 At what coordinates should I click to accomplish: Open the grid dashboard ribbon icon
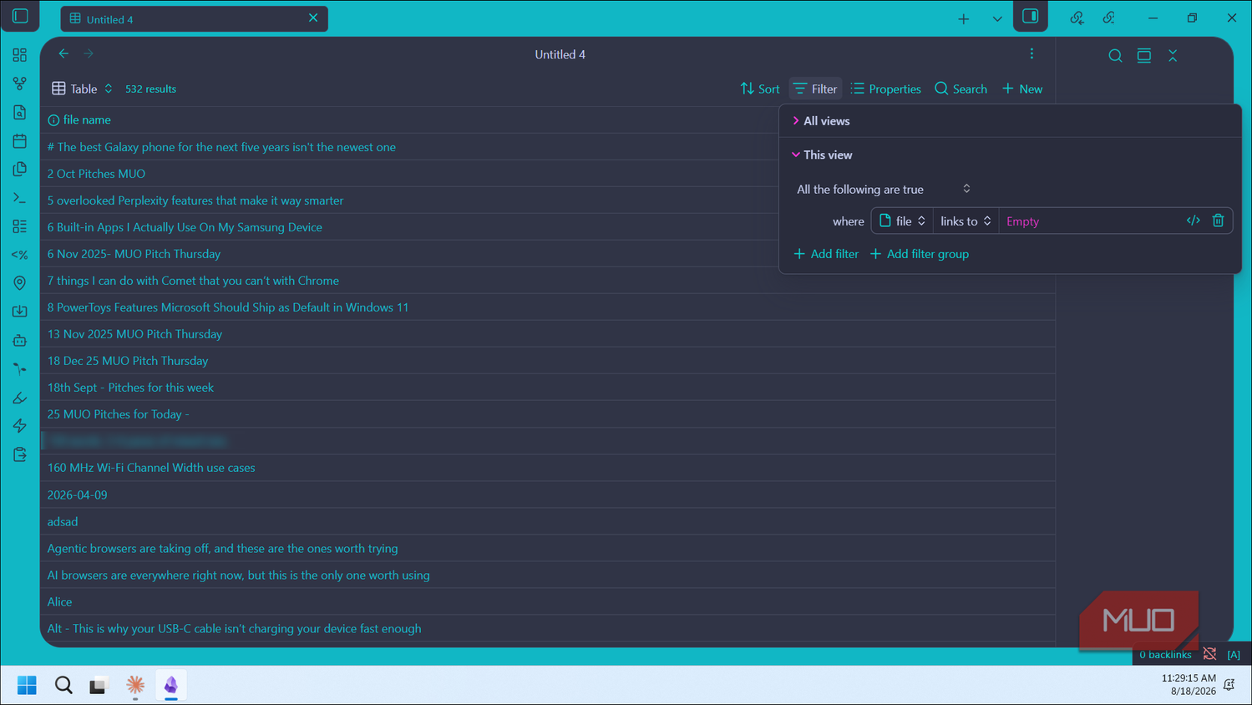20,55
